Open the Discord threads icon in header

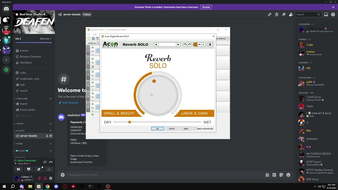[270, 15]
